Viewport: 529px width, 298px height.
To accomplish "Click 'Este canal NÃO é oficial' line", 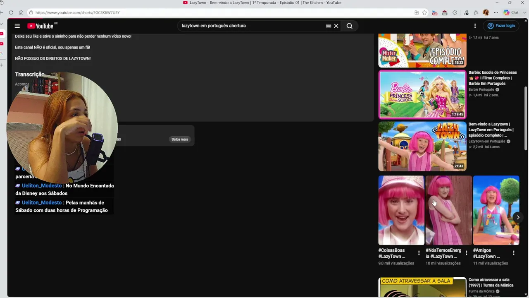I will [x=52, y=47].
